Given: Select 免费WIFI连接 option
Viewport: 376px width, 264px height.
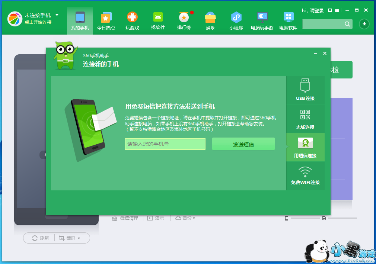Looking at the screenshot, I should (x=305, y=176).
